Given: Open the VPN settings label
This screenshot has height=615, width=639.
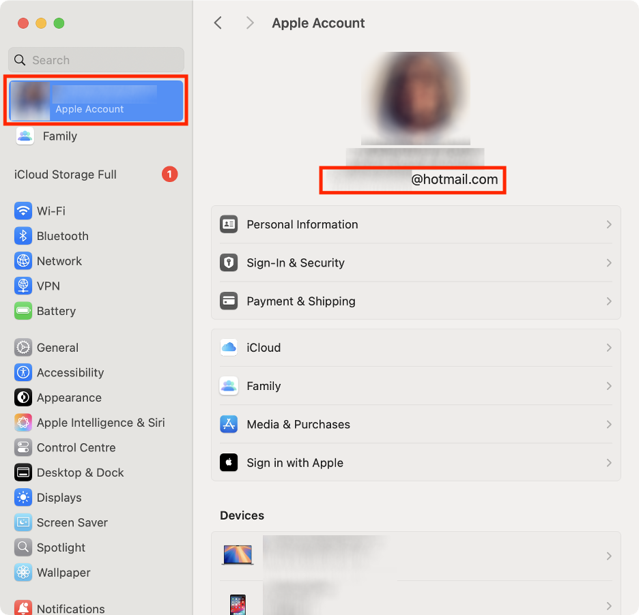Looking at the screenshot, I should coord(48,286).
